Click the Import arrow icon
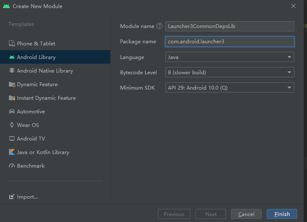Image resolution: width=307 pixels, height=222 pixels. 12,197
